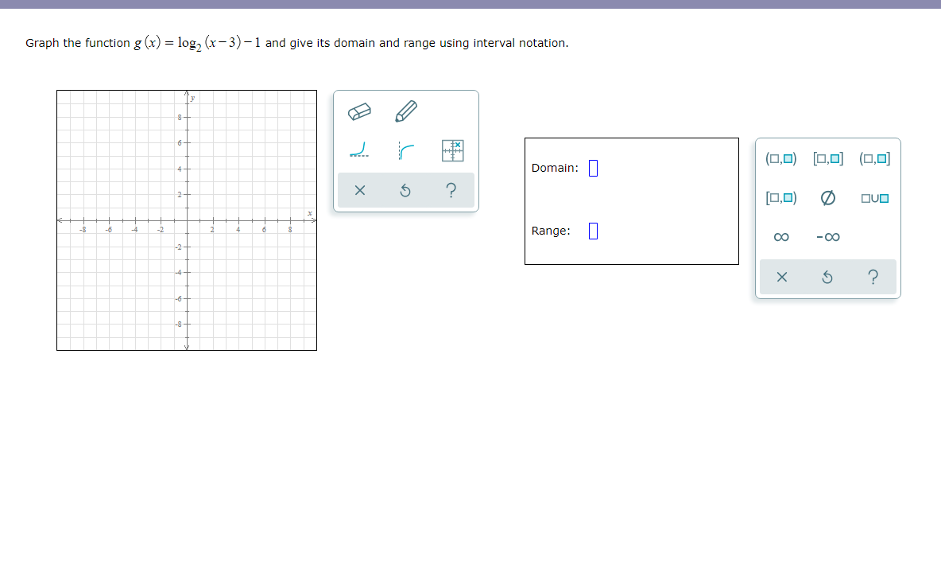Insert the closed interval [□,□] symbol
Image resolution: width=941 pixels, height=587 pixels.
(x=827, y=157)
